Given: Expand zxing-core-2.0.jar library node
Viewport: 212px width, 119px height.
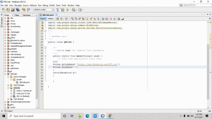Looking at the screenshot, I should pos(11,93).
